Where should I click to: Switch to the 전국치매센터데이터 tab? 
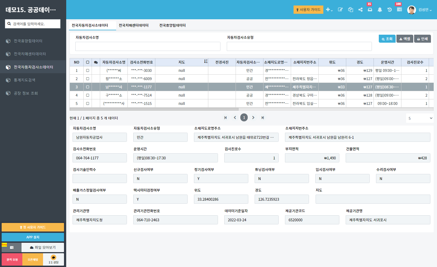[x=134, y=25]
